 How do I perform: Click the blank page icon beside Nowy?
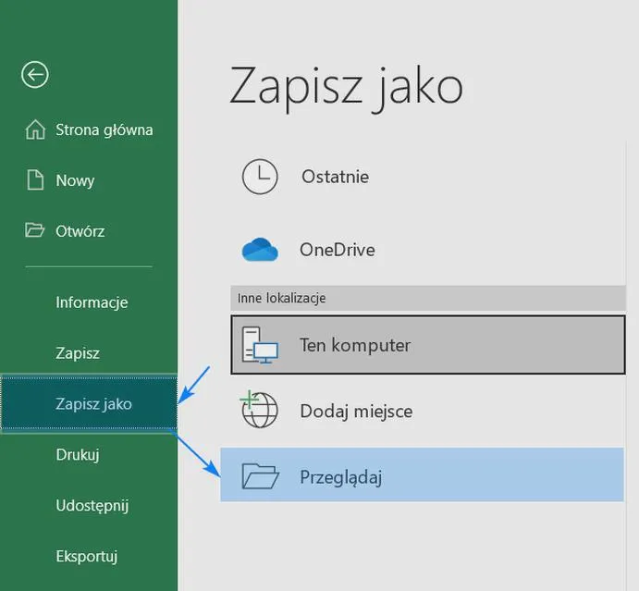point(35,179)
